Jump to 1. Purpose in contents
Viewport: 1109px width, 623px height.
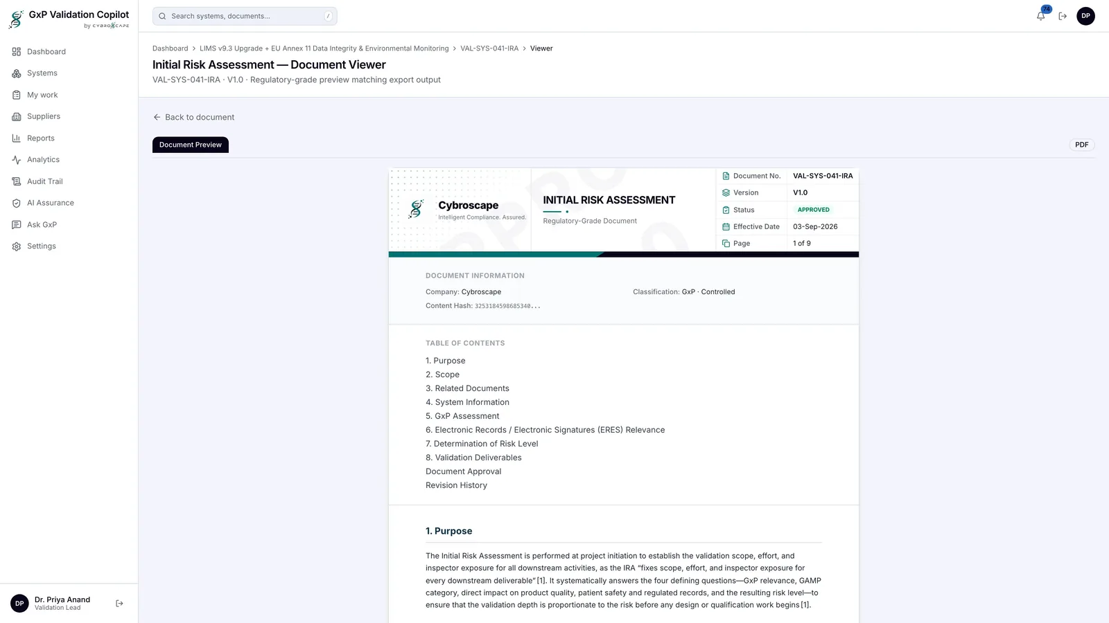coord(446,361)
